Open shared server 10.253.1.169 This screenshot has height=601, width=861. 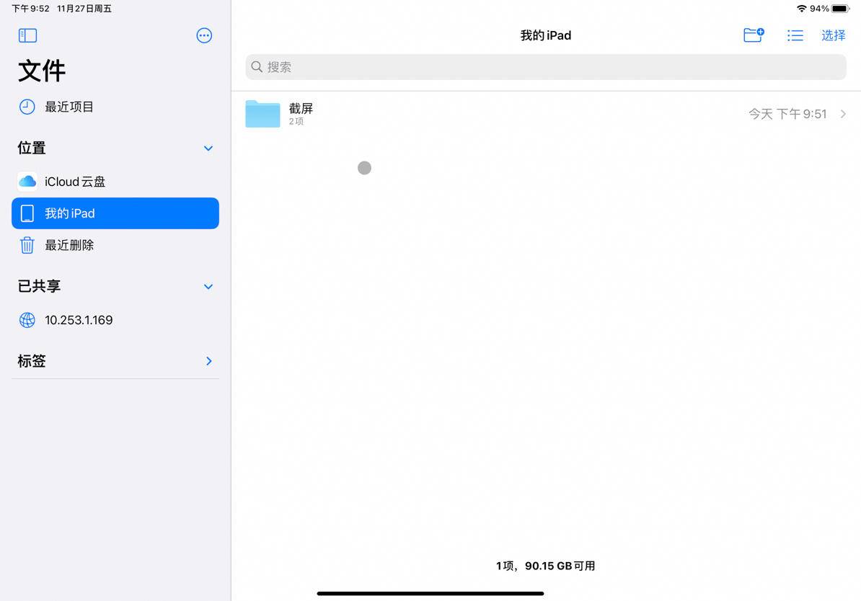coord(115,320)
